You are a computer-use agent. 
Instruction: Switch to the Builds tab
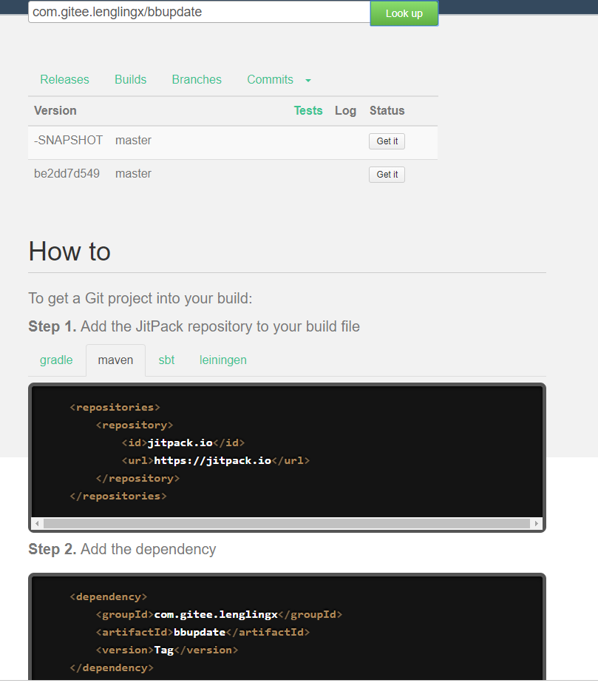[131, 79]
